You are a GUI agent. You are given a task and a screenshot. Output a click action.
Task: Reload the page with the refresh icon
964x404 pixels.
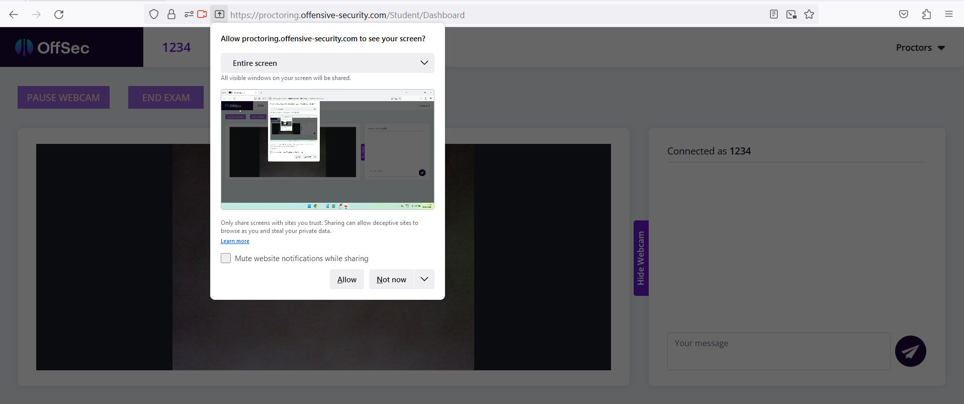[59, 15]
